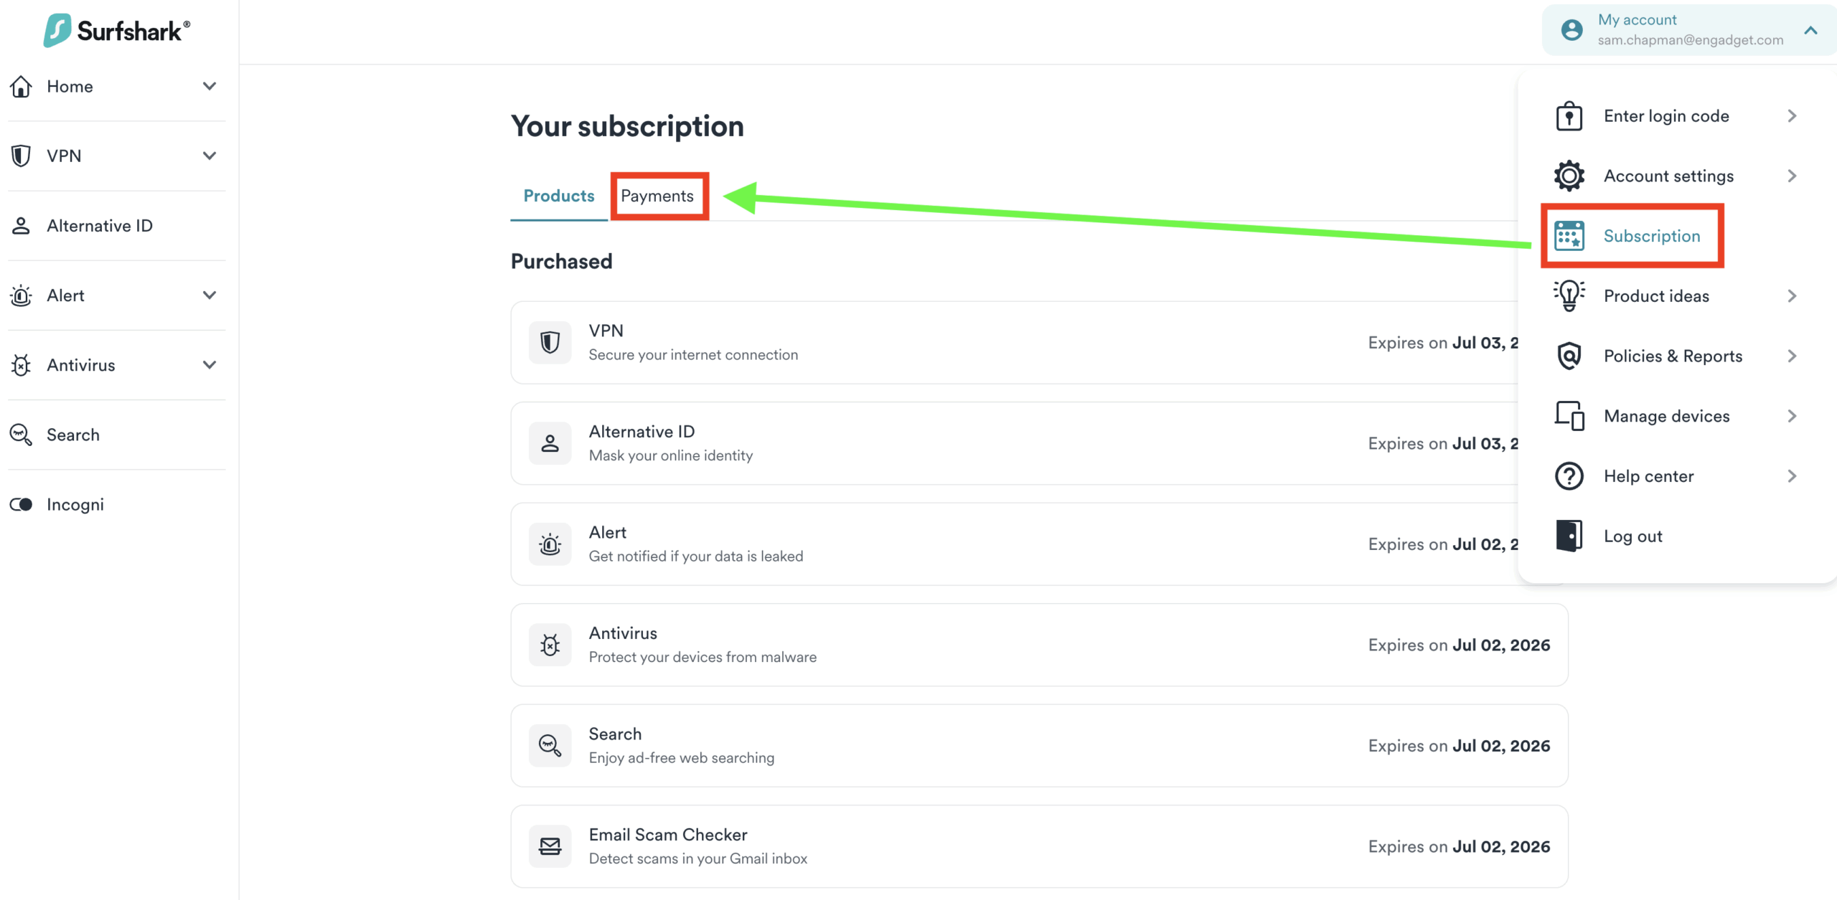Switch to the Payments tab
This screenshot has height=900, width=1837.
pos(659,196)
